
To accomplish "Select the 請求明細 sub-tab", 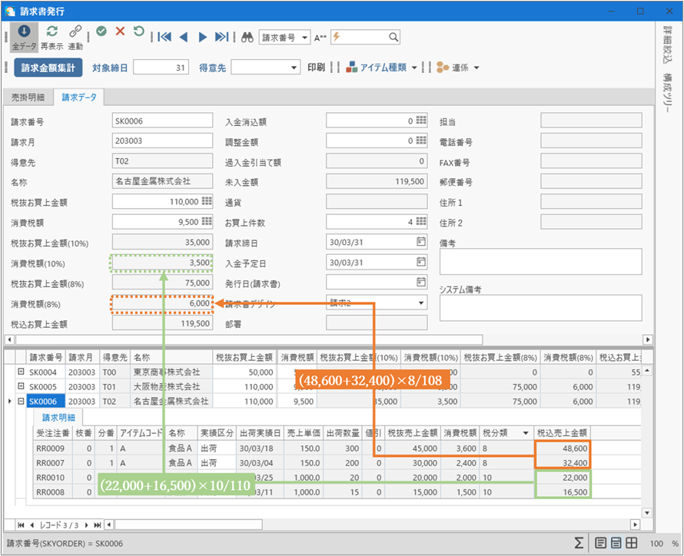I will [58, 418].
